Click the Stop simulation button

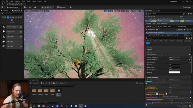(48, 7)
